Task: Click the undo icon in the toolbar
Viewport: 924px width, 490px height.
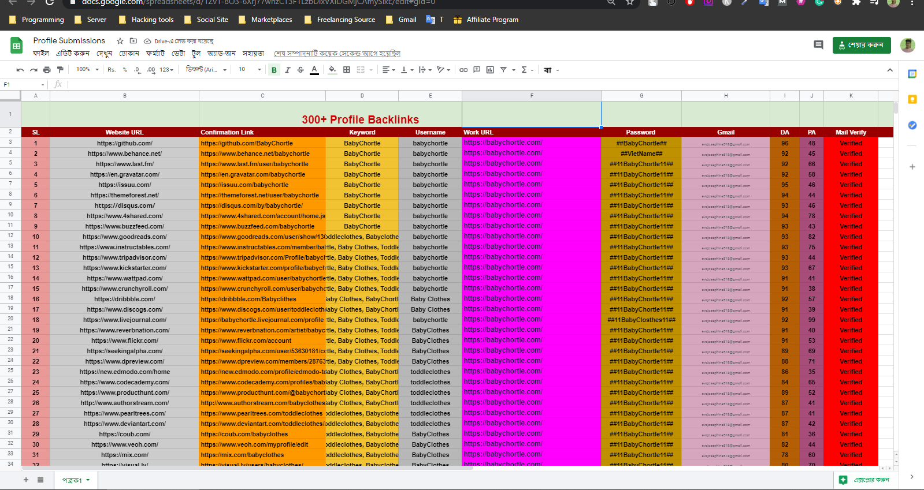Action: pos(20,70)
